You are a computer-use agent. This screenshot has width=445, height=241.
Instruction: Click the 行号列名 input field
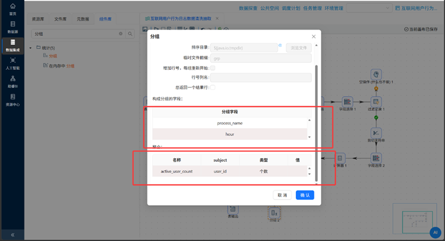261,77
